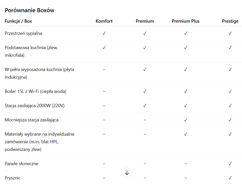Click Komfort dash for Boiler 15L row
242x184 pixels.
[x=104, y=91]
